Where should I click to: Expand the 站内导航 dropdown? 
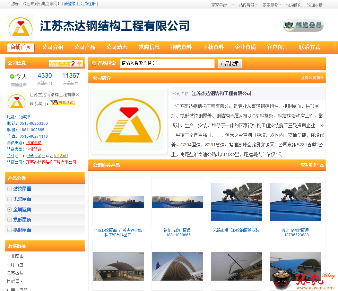pos(250,5)
